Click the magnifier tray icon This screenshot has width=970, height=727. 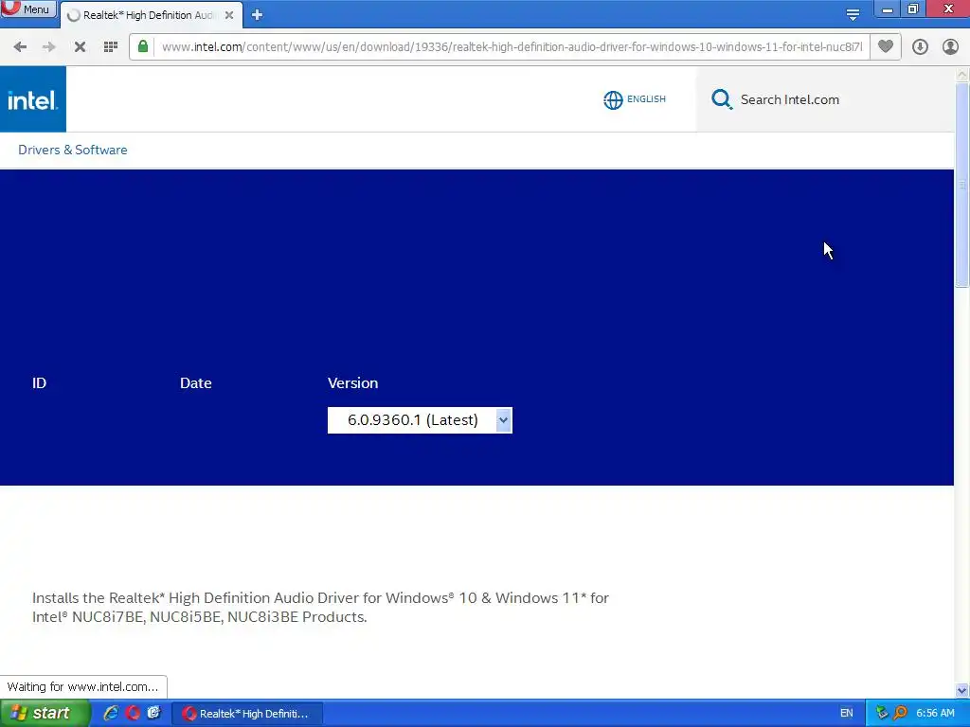pos(900,713)
